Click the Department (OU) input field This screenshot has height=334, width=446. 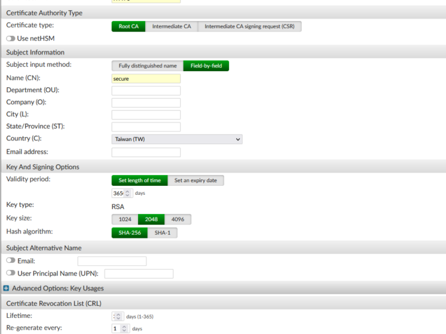[x=146, y=90]
